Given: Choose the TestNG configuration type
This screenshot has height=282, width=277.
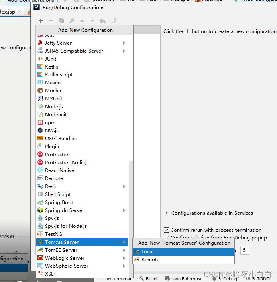Looking at the screenshot, I should coord(82,234).
